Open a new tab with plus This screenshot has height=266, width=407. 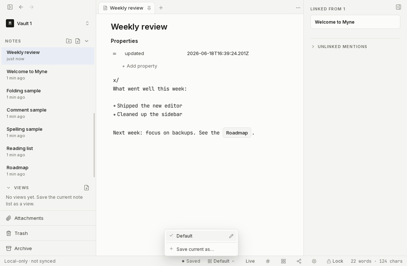pos(161,8)
